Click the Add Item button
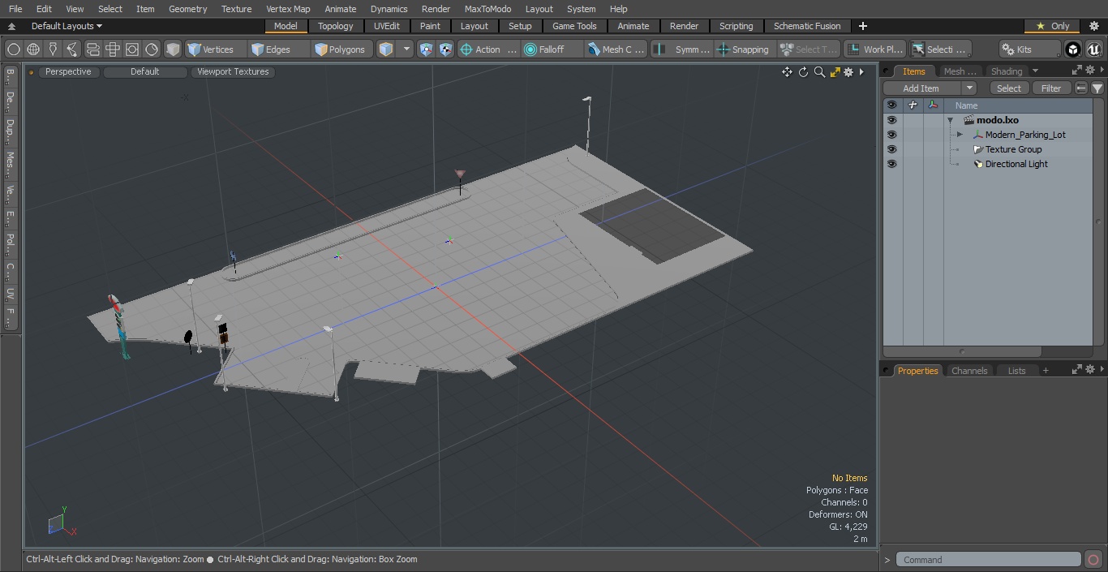1108x572 pixels. click(921, 88)
